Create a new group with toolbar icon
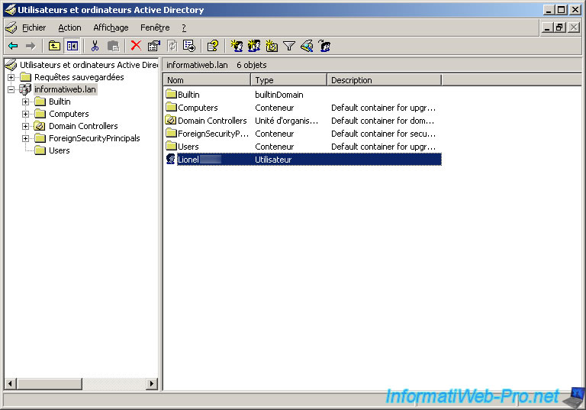Image resolution: width=586 pixels, height=410 pixels. click(254, 46)
